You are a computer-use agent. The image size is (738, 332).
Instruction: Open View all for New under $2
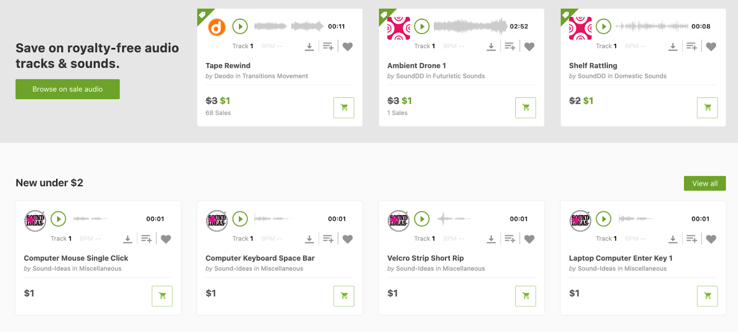705,183
